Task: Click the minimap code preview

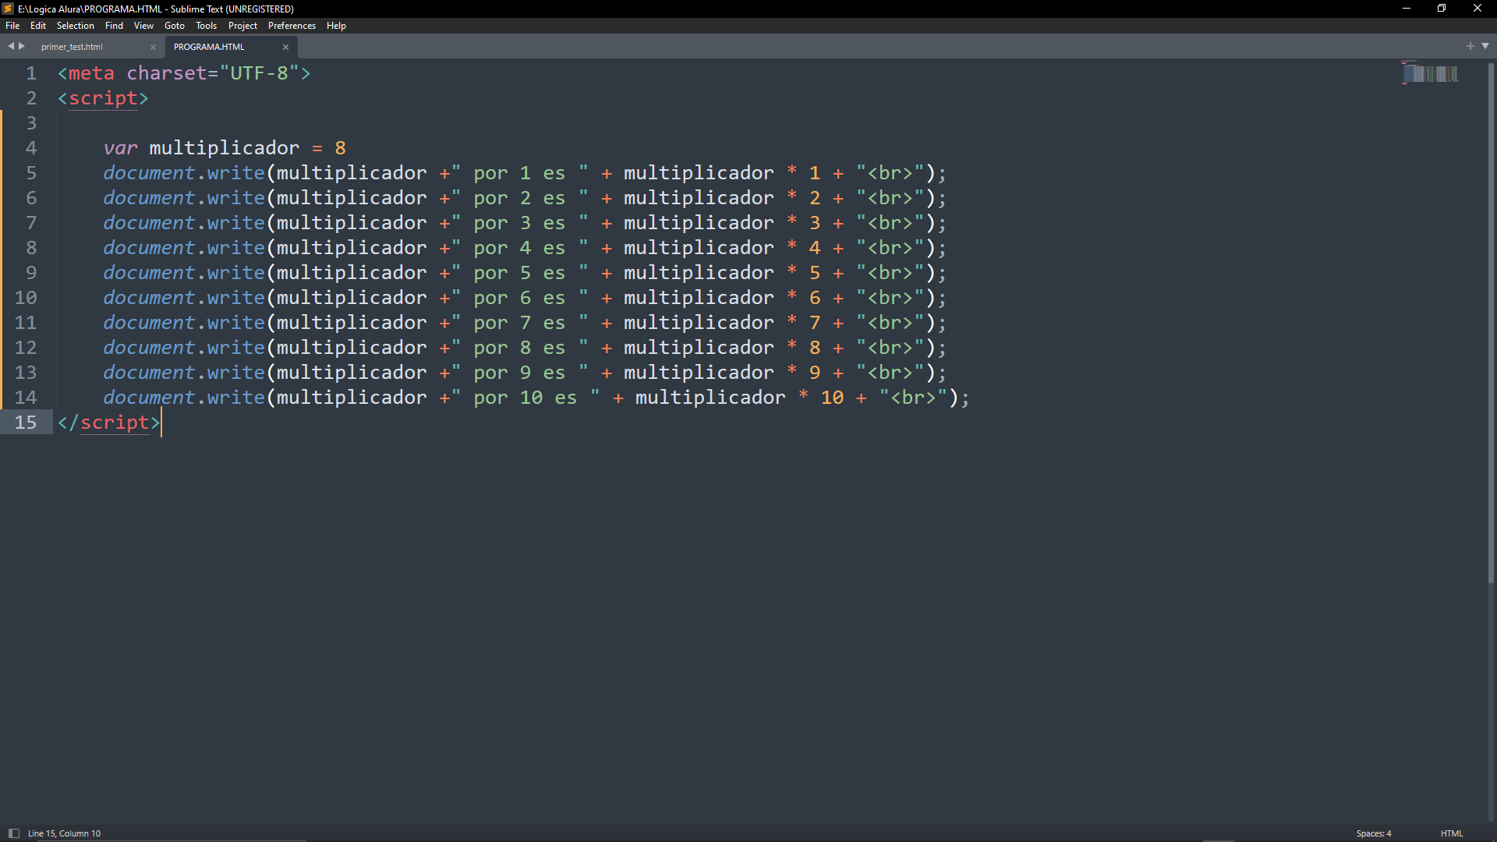Action: pyautogui.click(x=1431, y=73)
